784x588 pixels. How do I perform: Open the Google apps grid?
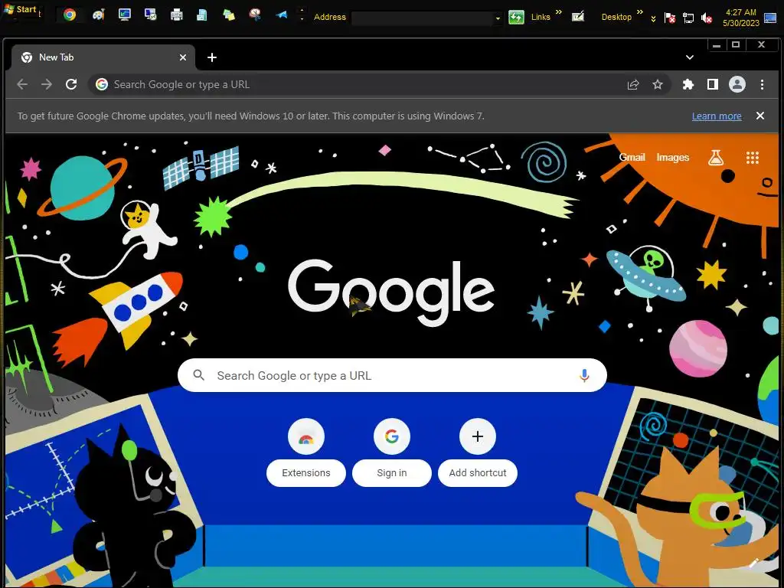753,158
